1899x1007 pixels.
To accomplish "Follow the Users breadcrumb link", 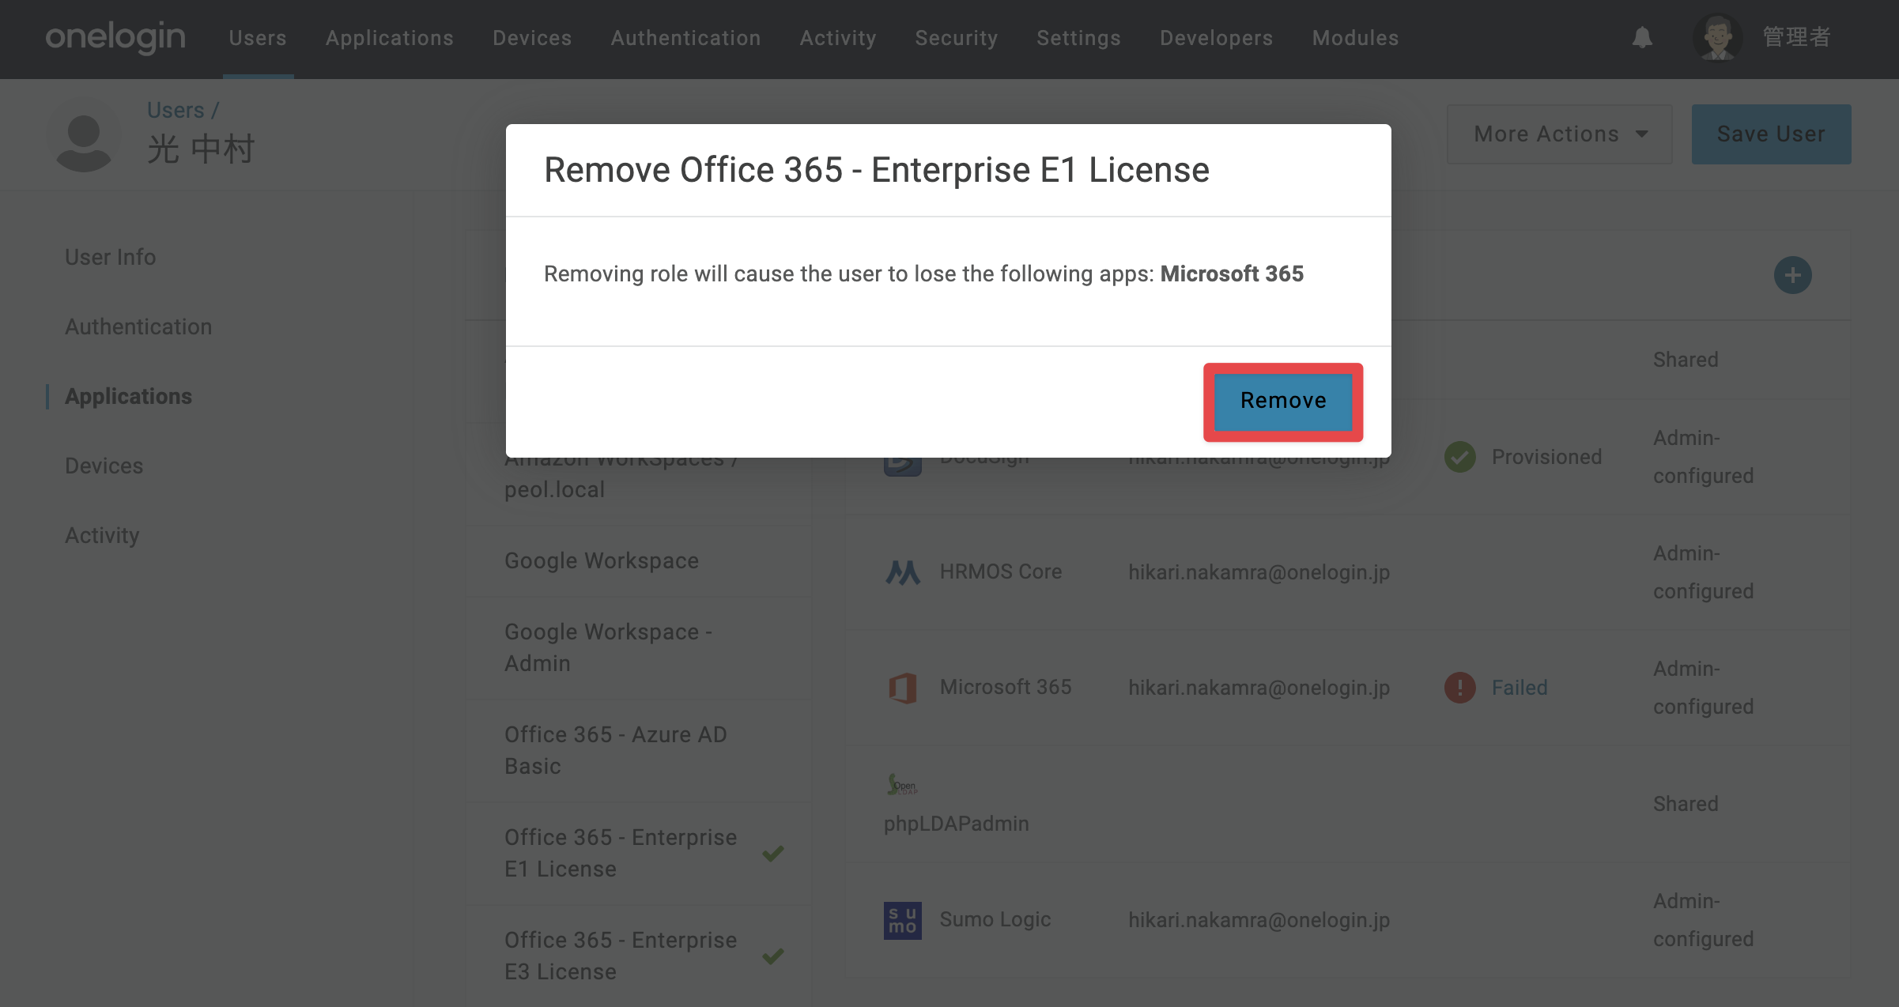I will click(176, 110).
